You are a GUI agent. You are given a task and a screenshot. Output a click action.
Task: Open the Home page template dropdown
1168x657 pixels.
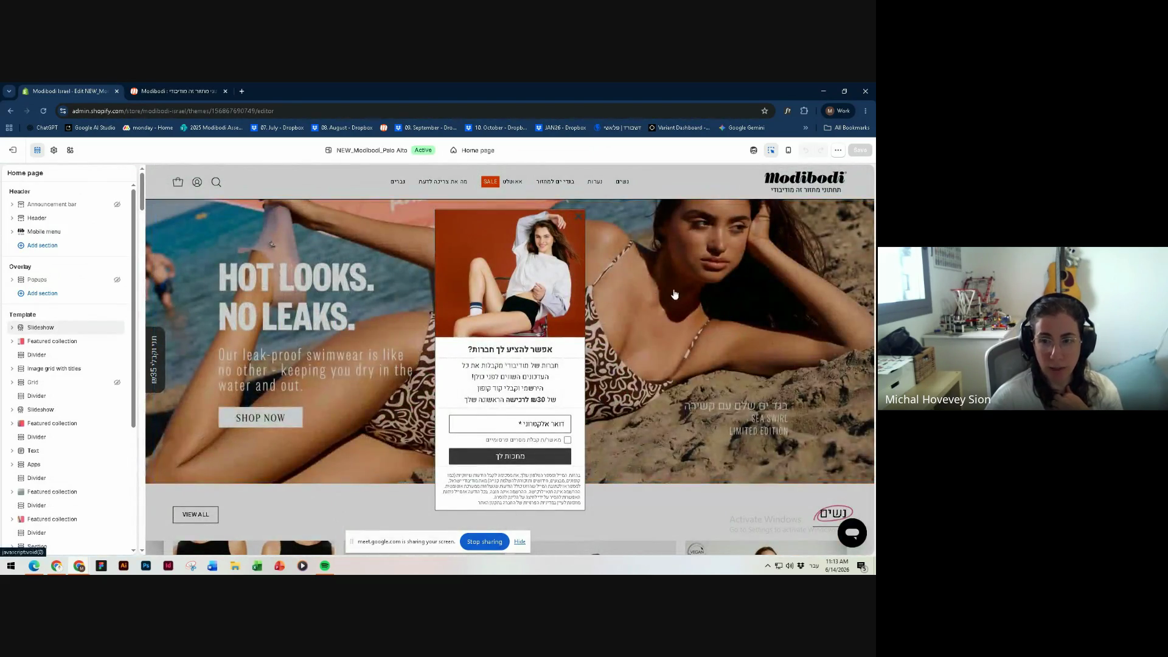coord(472,150)
